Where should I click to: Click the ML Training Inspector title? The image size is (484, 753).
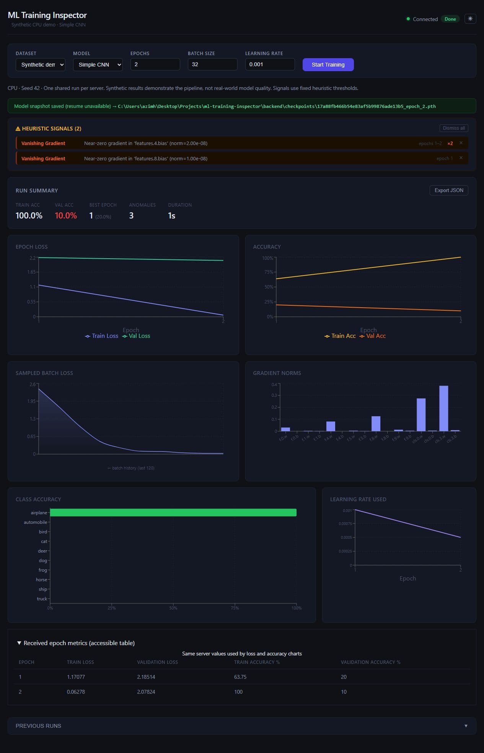pos(47,15)
